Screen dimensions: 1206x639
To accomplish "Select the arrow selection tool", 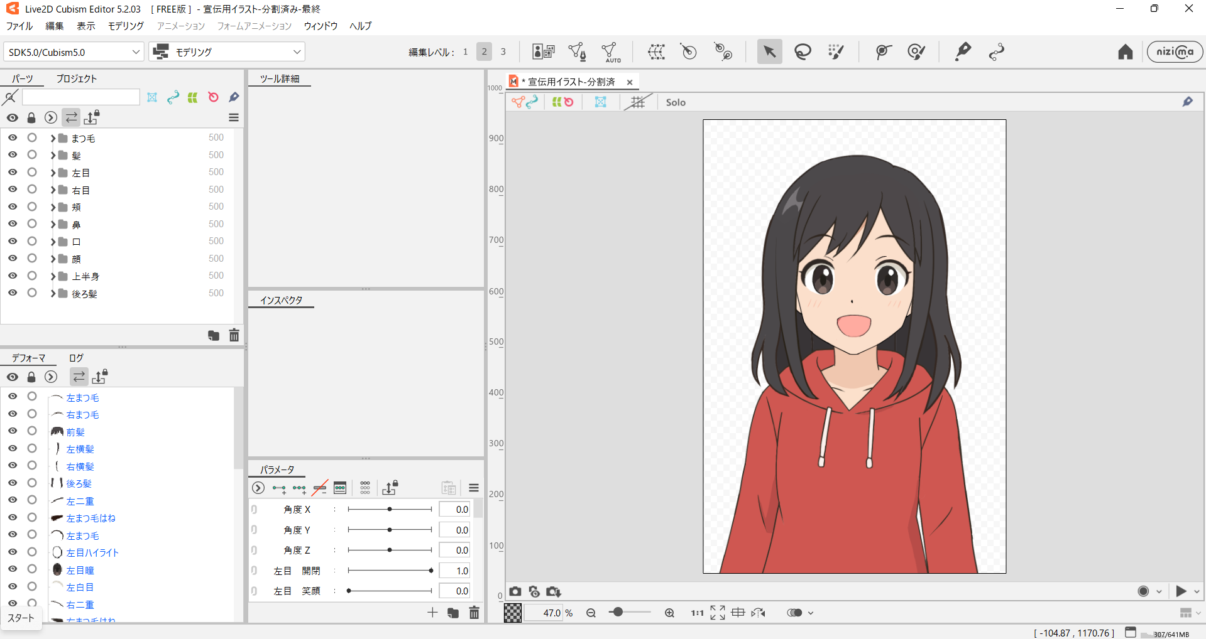I will [x=769, y=51].
